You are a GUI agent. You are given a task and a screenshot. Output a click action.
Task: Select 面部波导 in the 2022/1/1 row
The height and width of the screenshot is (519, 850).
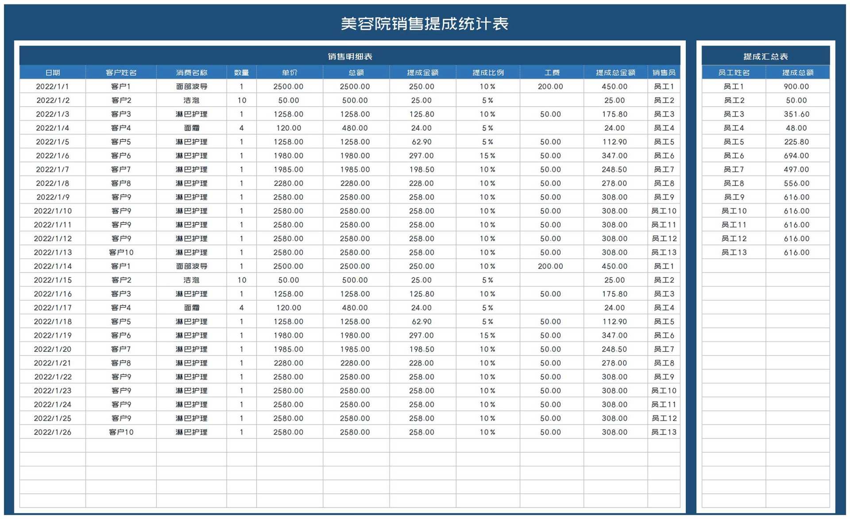[191, 86]
